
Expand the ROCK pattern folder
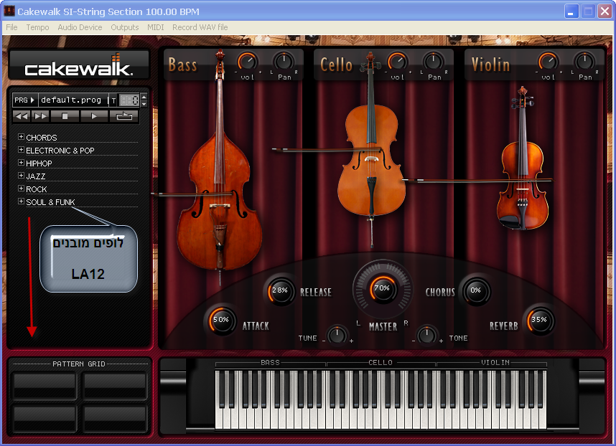coord(22,189)
